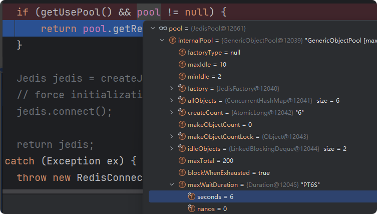Click the final field icon of nanos

click(x=191, y=208)
